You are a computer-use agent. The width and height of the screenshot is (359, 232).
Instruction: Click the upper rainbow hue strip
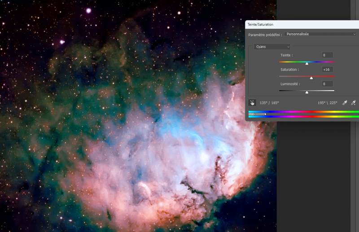pos(304,112)
